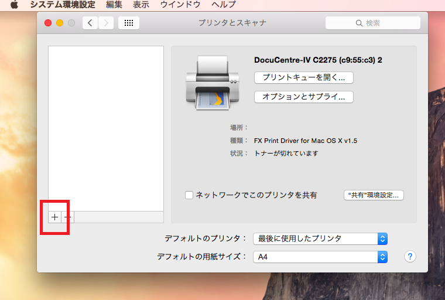Show all preferences via grid icon

point(128,23)
